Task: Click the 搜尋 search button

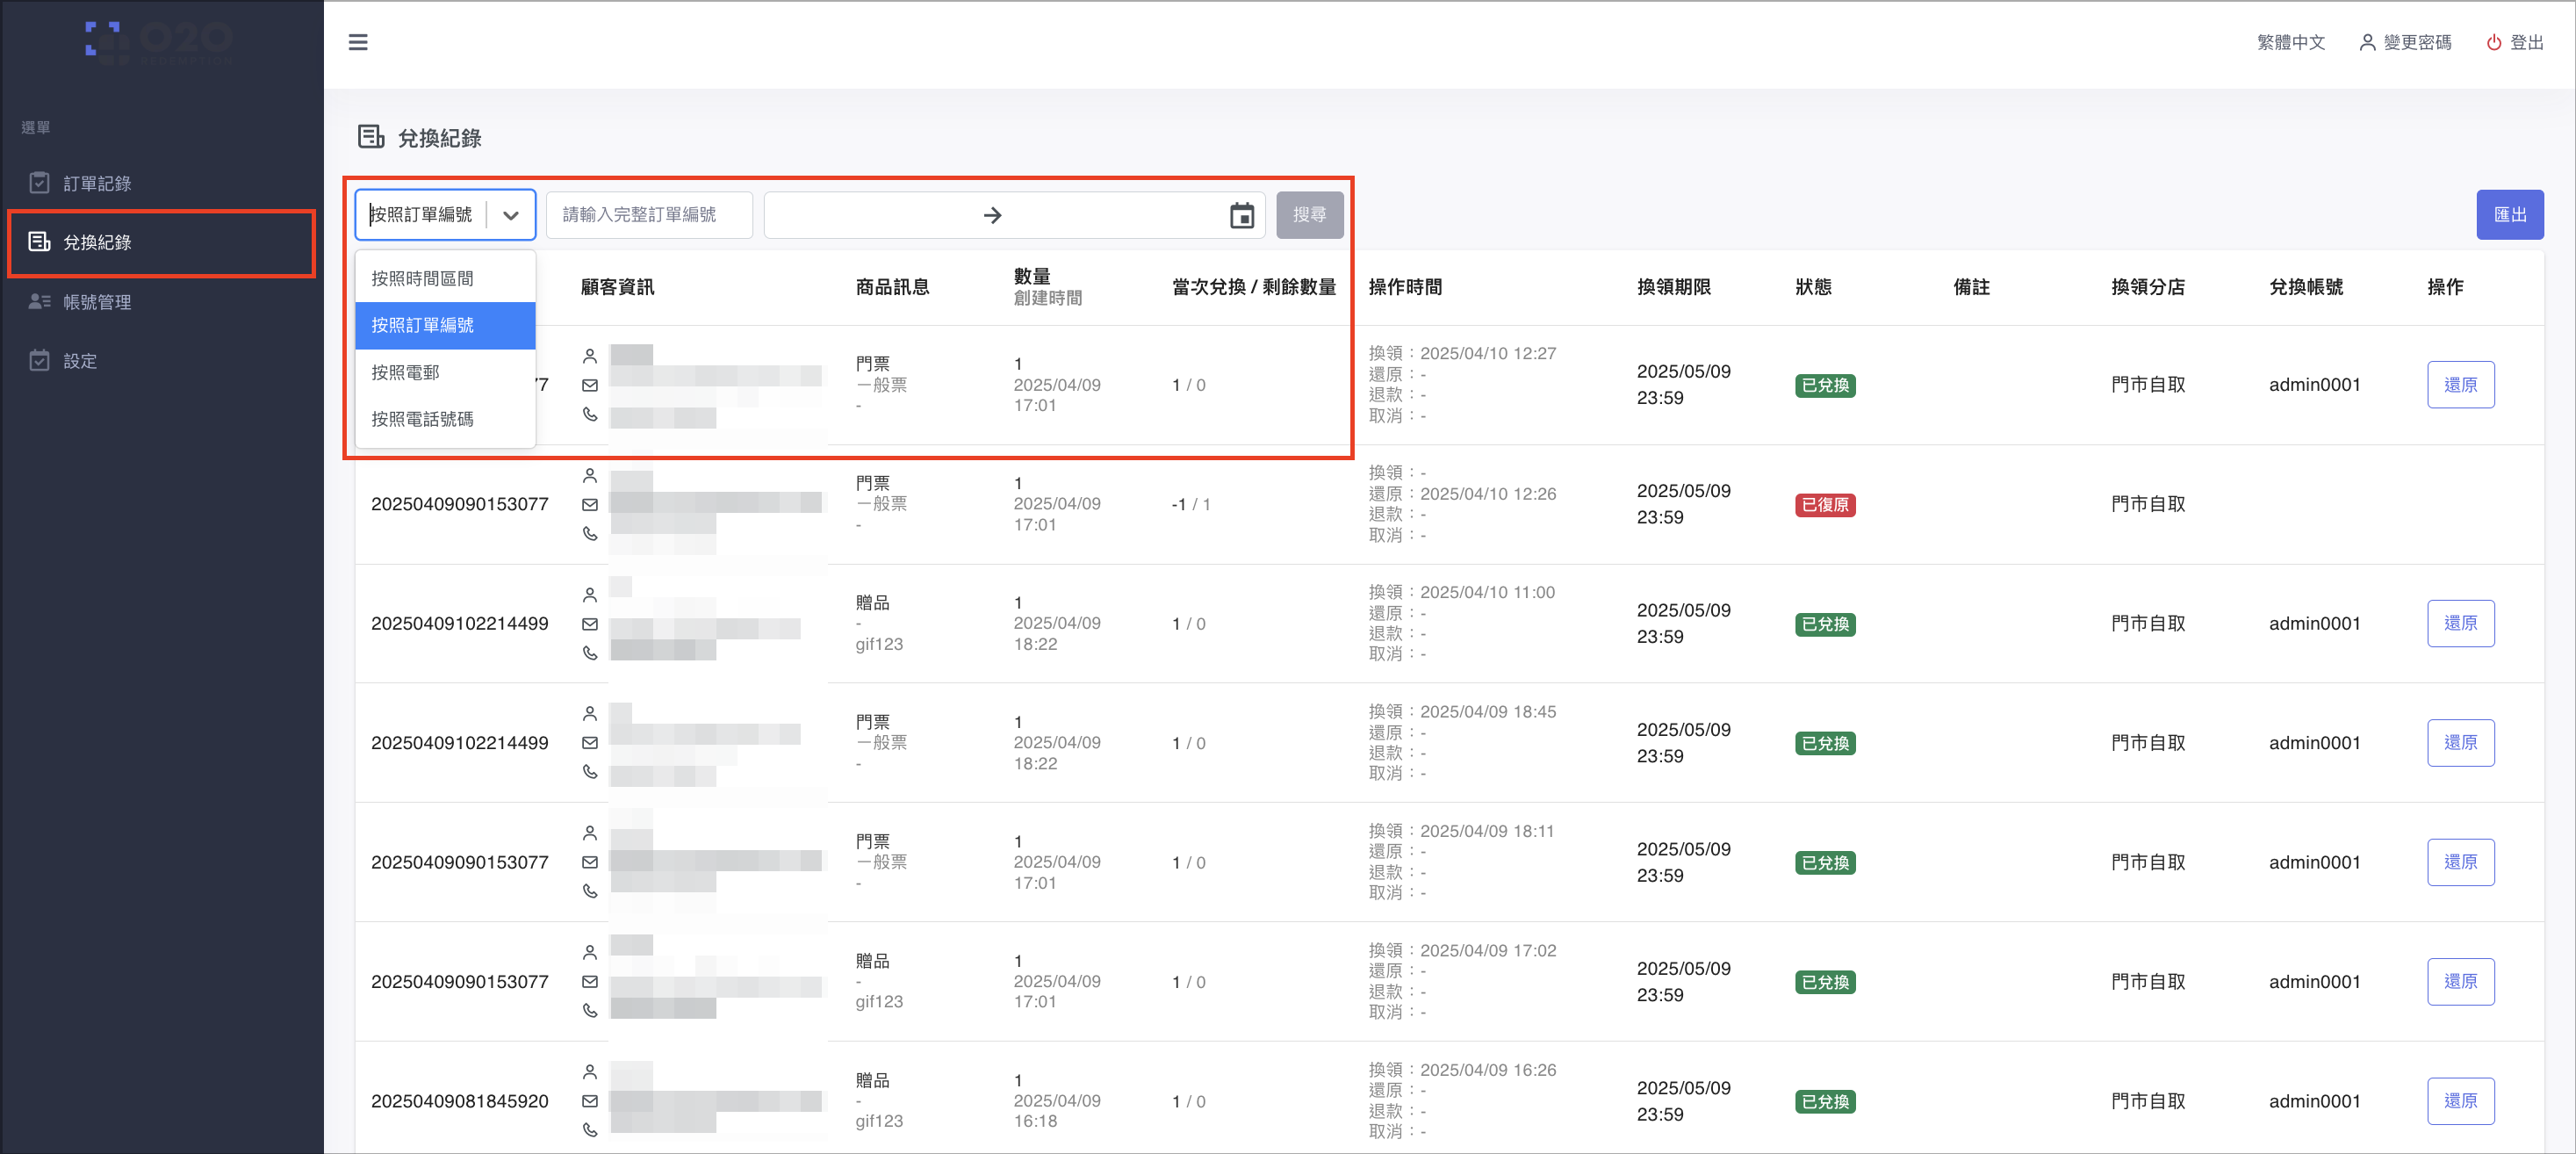Action: [1309, 215]
